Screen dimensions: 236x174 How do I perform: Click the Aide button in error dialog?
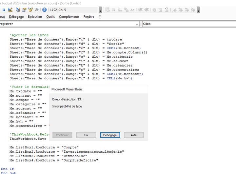[134, 135]
